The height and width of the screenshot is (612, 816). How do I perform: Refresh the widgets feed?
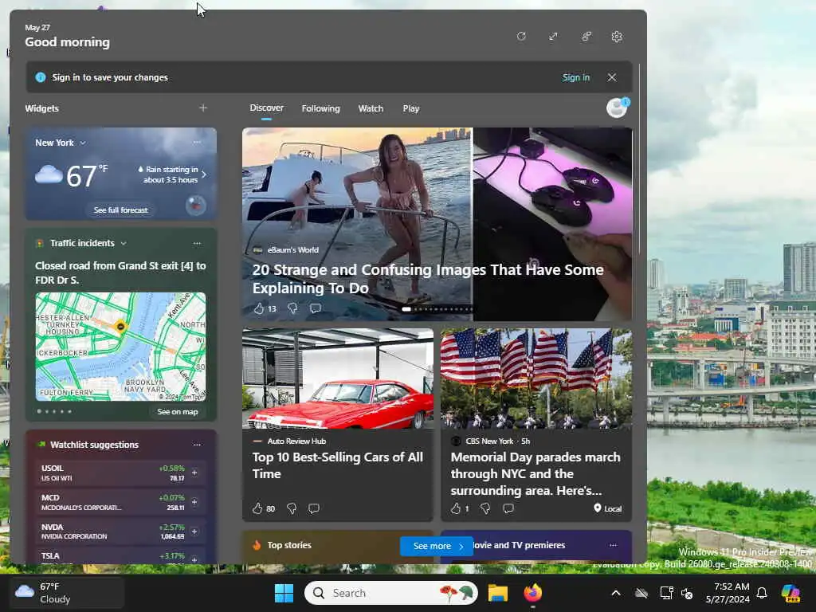pyautogui.click(x=521, y=37)
